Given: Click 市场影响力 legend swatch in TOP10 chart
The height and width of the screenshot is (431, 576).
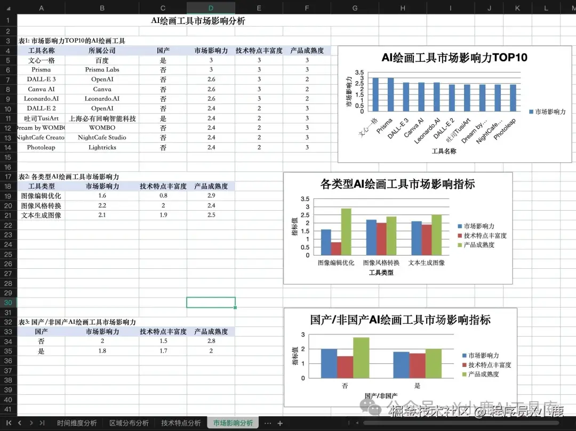Looking at the screenshot, I should coord(531,111).
